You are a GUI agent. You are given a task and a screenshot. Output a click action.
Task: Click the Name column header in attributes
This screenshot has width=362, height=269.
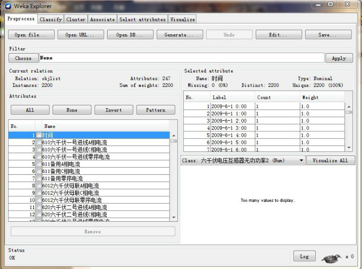tap(106, 126)
